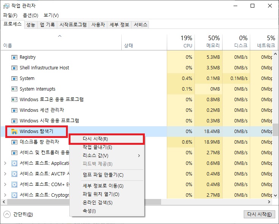Sort by the 네트워크 column header

(264, 42)
